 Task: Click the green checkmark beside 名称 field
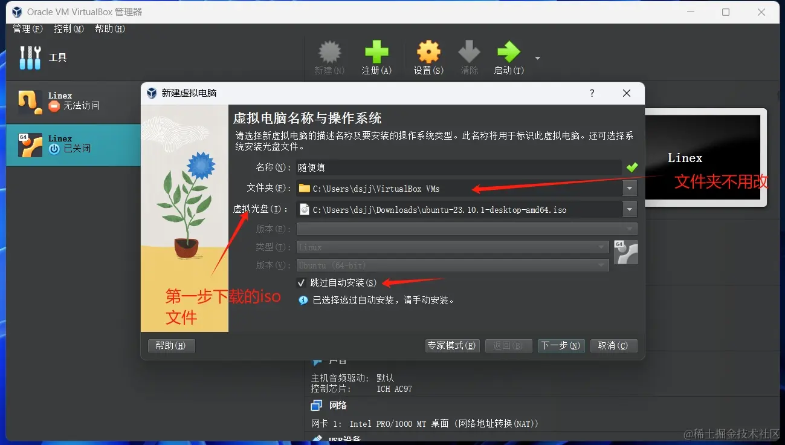click(x=631, y=167)
